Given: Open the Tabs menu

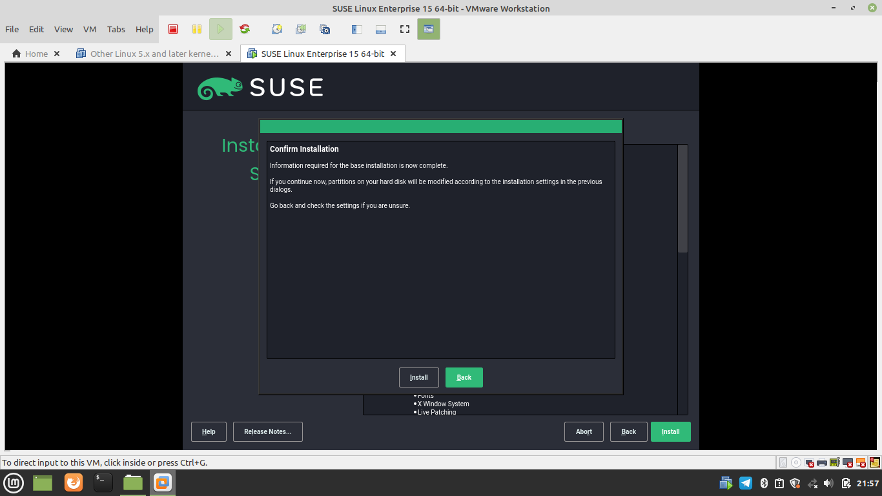Looking at the screenshot, I should click(x=116, y=29).
